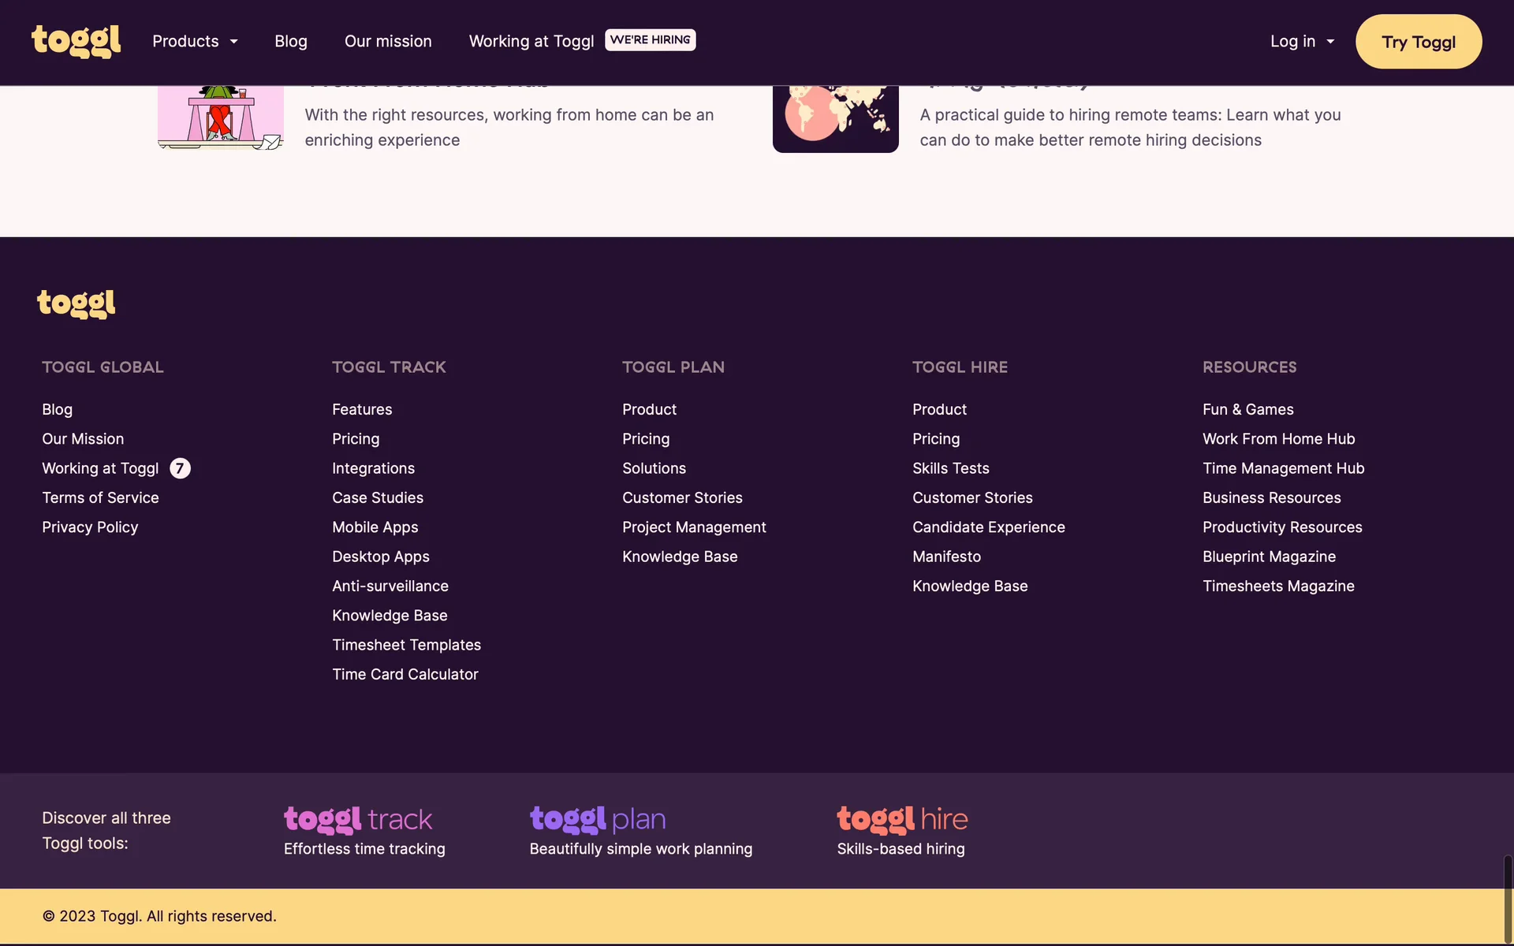Click the number 7 jobs badge
Image resolution: width=1514 pixels, height=946 pixels.
pyautogui.click(x=180, y=468)
